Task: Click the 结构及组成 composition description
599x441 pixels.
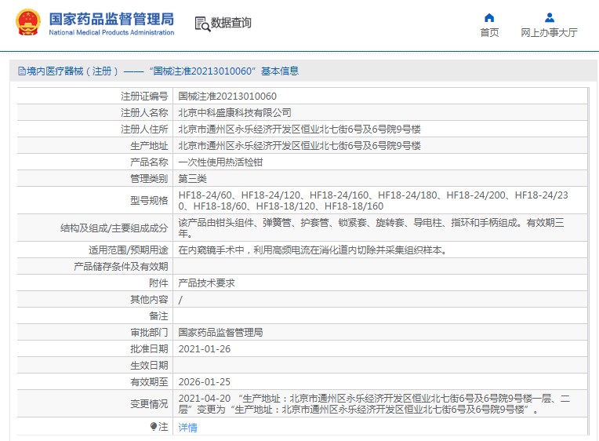Action: point(371,228)
